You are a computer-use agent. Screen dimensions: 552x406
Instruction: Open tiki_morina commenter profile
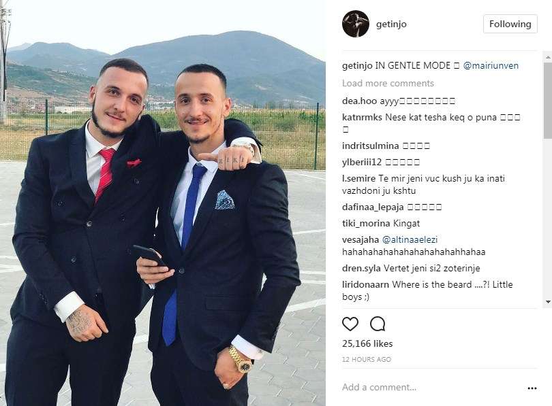366,223
